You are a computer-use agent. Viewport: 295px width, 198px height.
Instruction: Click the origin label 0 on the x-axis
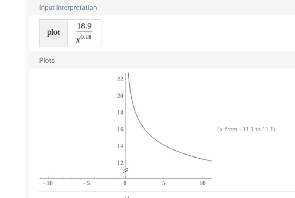pyautogui.click(x=125, y=184)
